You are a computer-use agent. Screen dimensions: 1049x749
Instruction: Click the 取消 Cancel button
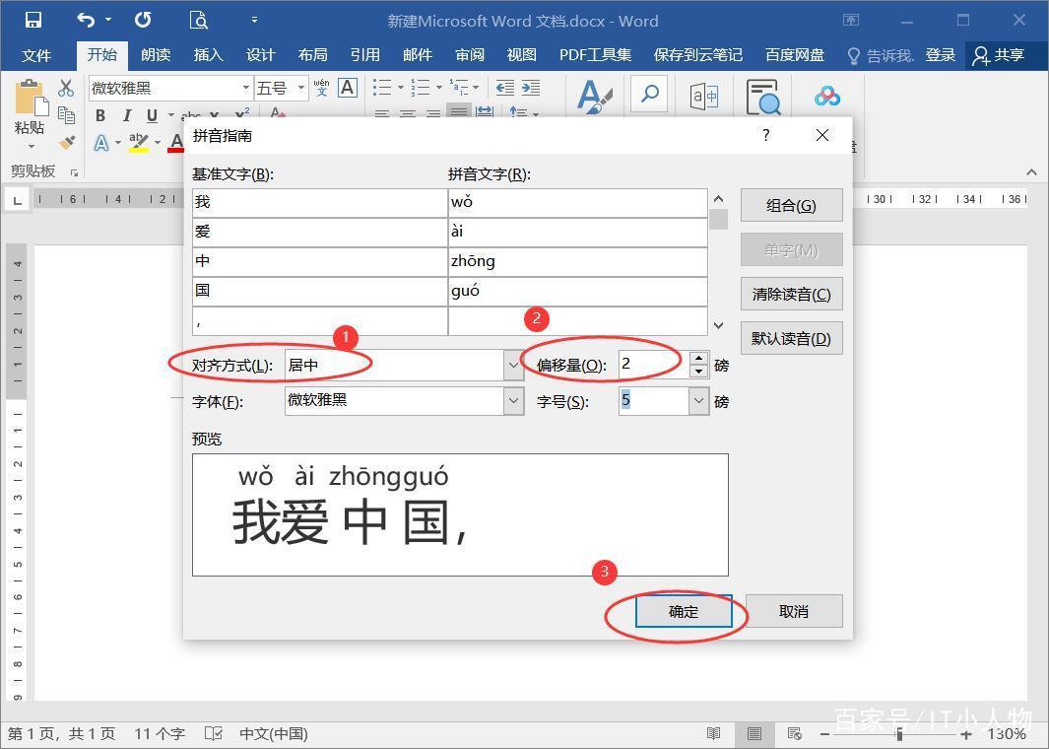pos(794,611)
